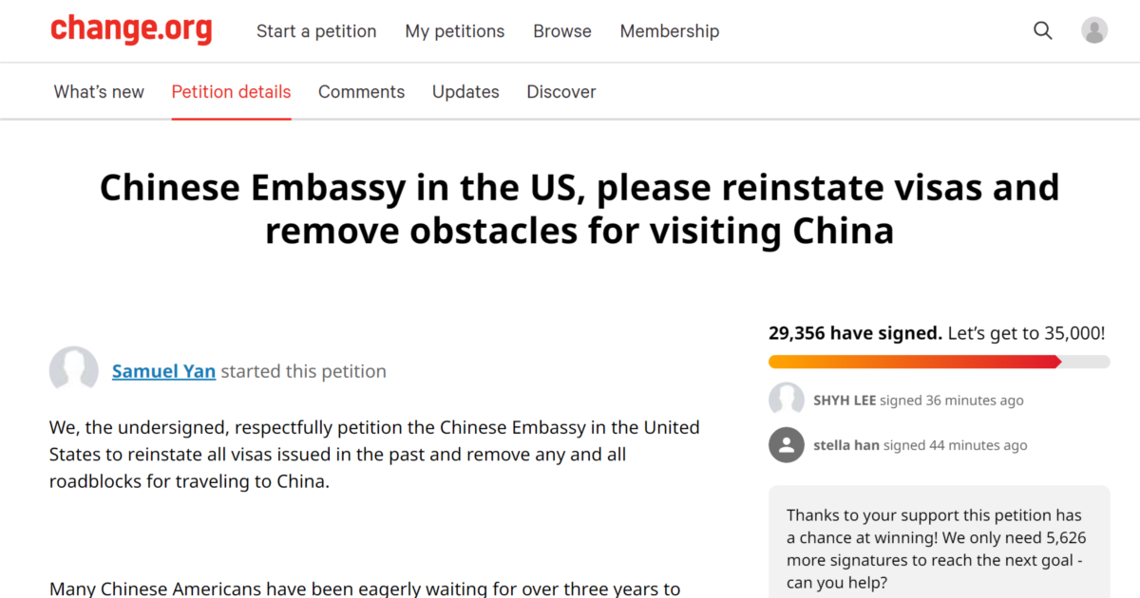Viewport: 1140px width, 598px height.
Task: Click the petition title heading
Action: coord(579,209)
